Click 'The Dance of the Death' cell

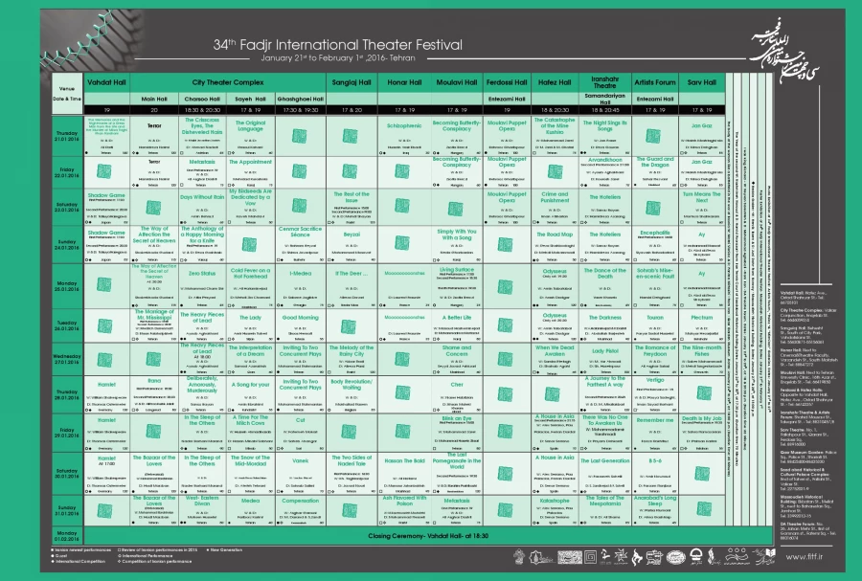tap(604, 286)
